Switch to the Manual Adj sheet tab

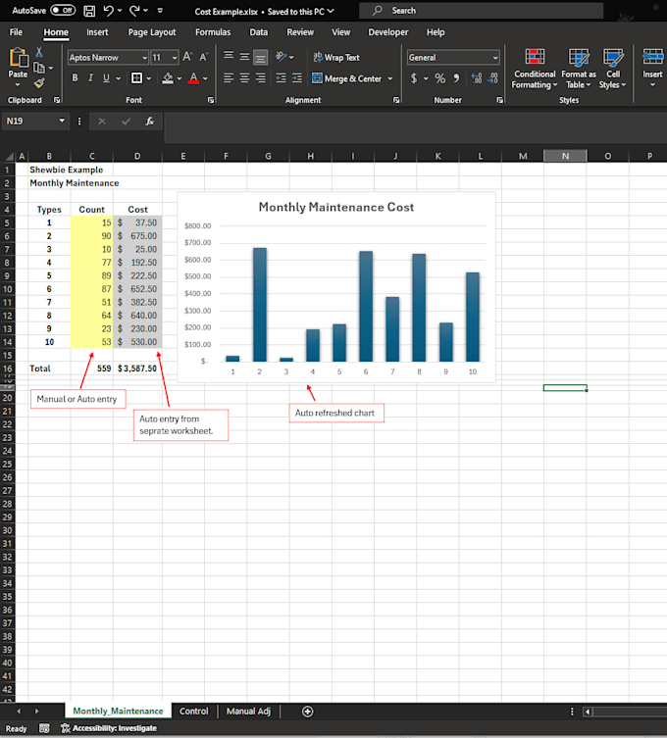tap(248, 712)
